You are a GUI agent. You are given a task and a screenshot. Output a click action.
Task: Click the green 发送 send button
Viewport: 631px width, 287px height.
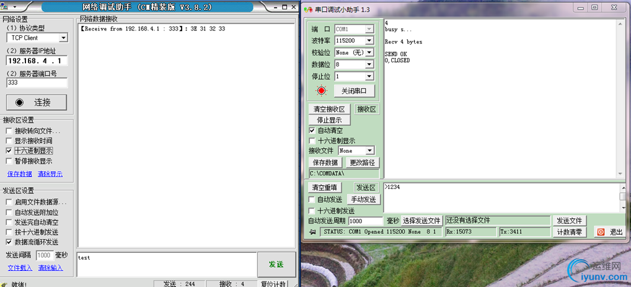[x=276, y=264]
